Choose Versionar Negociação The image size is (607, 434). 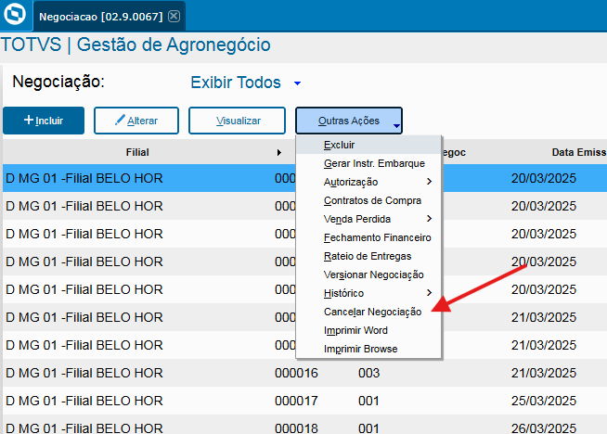pos(368,275)
